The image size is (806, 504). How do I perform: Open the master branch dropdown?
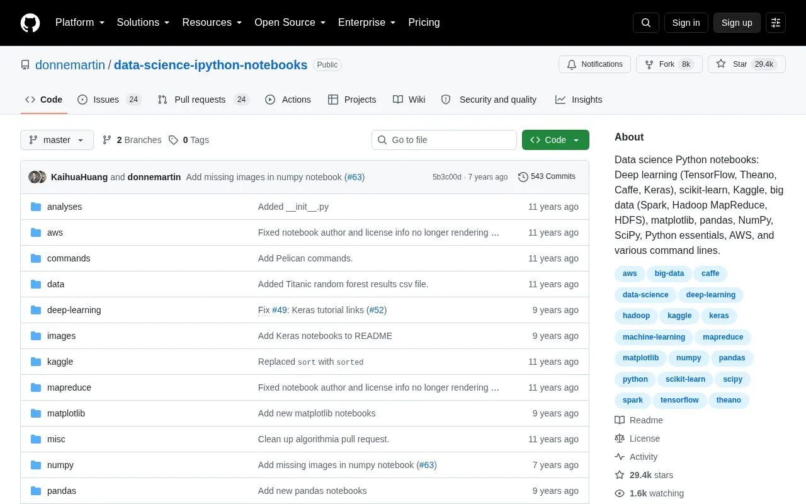pos(57,140)
